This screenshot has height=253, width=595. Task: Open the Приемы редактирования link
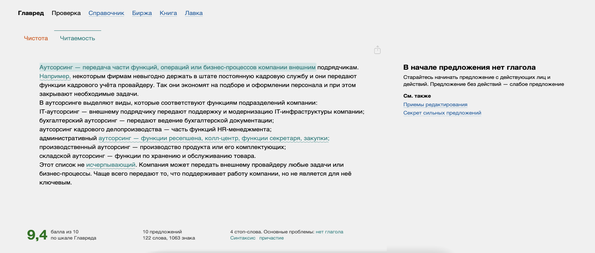coord(435,104)
